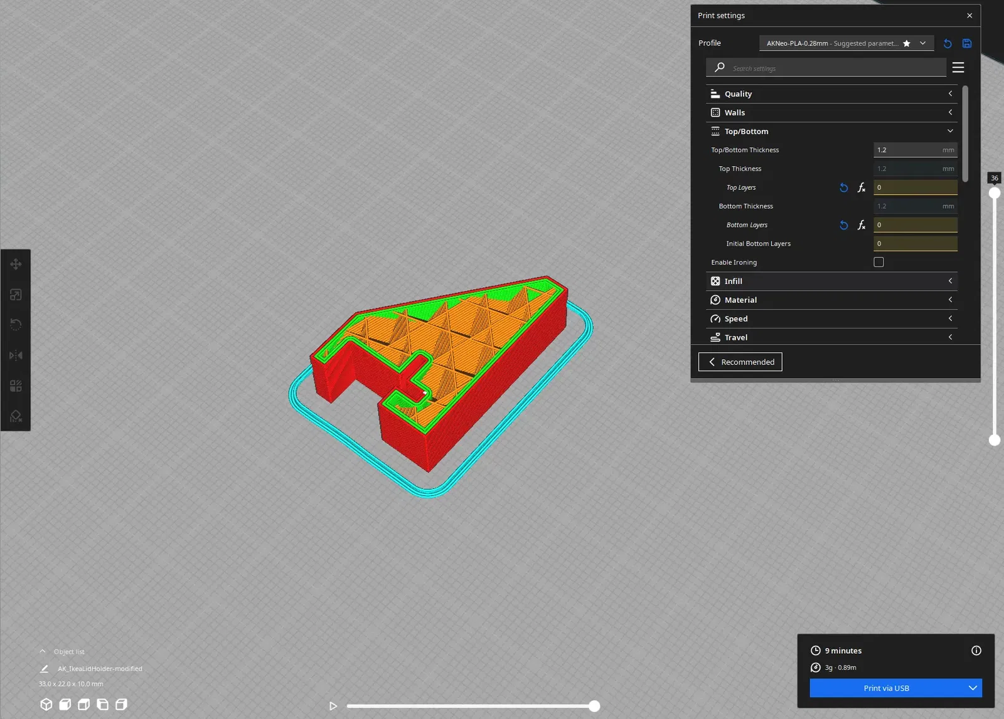The width and height of the screenshot is (1004, 719).
Task: Click the 9 minutes print time text
Action: click(843, 651)
